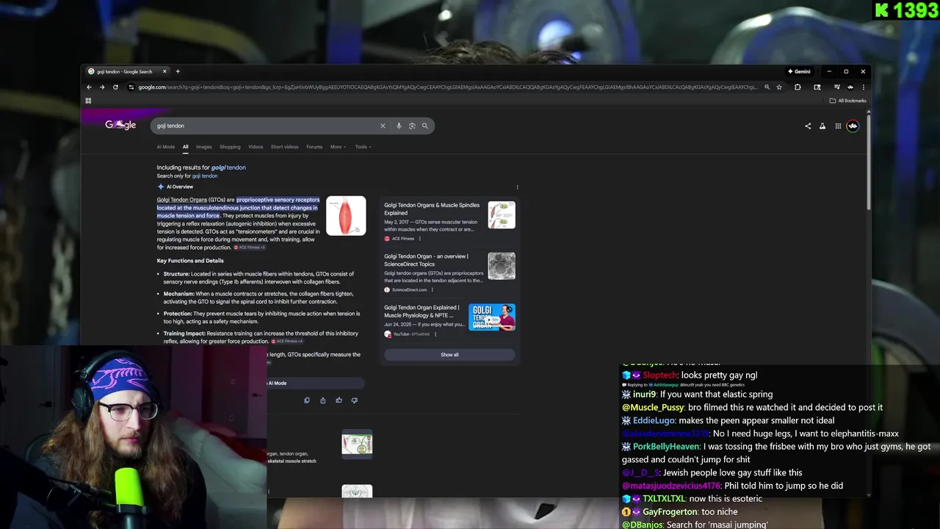
Task: Submit search with the magnifier icon
Action: (x=424, y=126)
